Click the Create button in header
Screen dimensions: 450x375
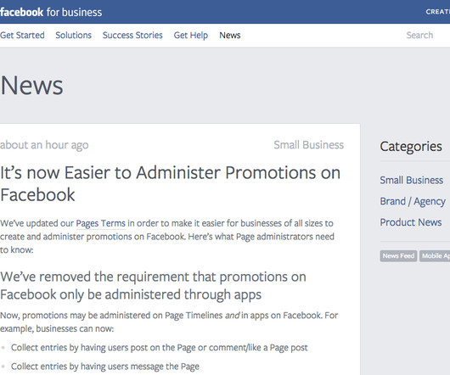437,12
